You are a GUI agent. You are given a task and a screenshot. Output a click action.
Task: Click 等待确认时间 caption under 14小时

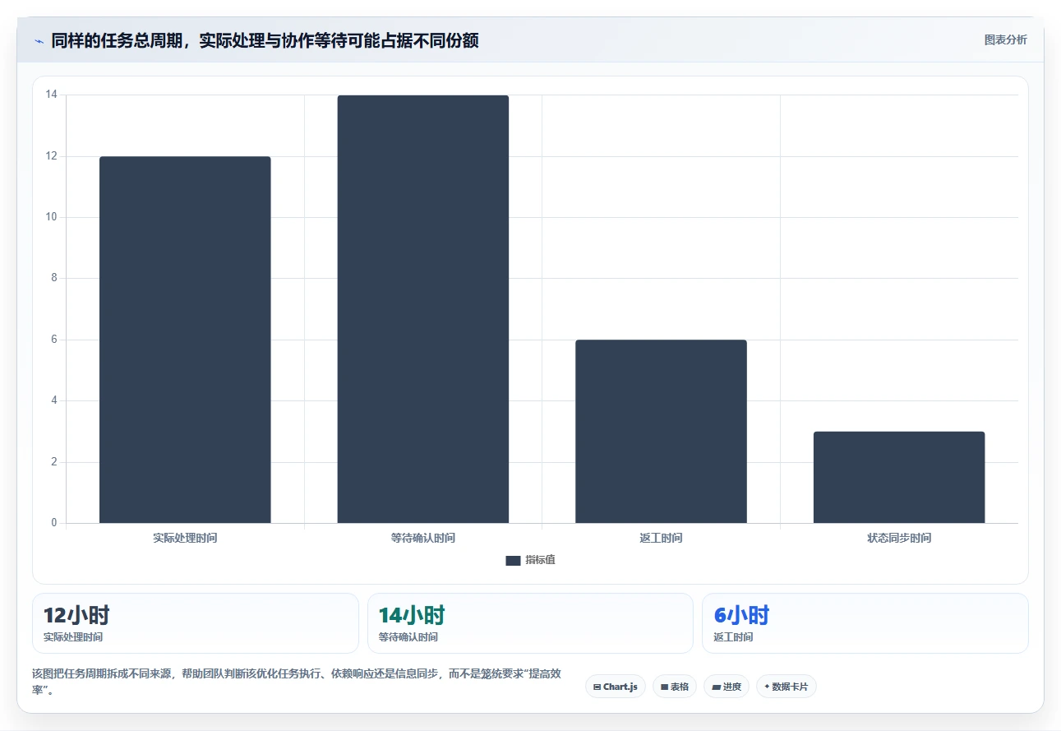[408, 636]
